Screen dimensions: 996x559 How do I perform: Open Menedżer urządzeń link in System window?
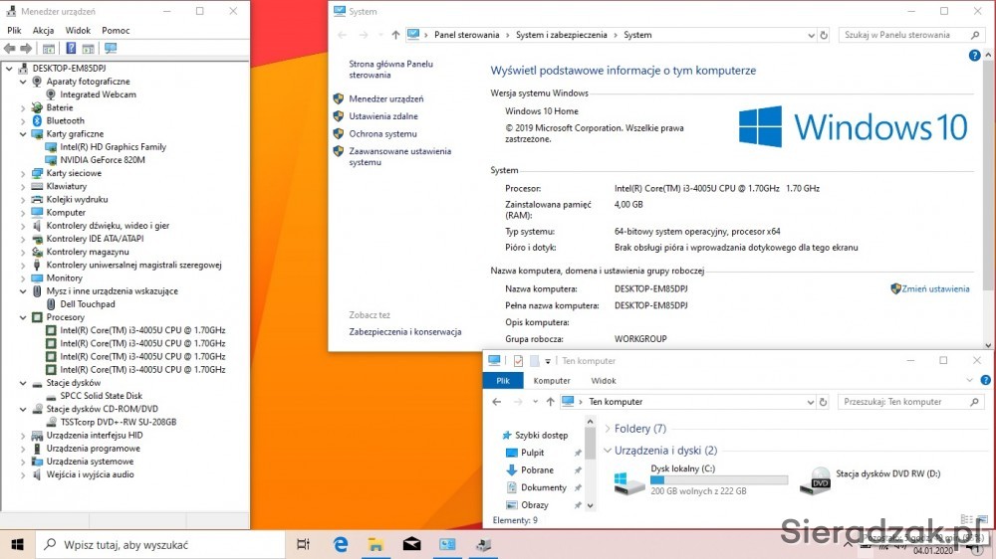click(386, 99)
